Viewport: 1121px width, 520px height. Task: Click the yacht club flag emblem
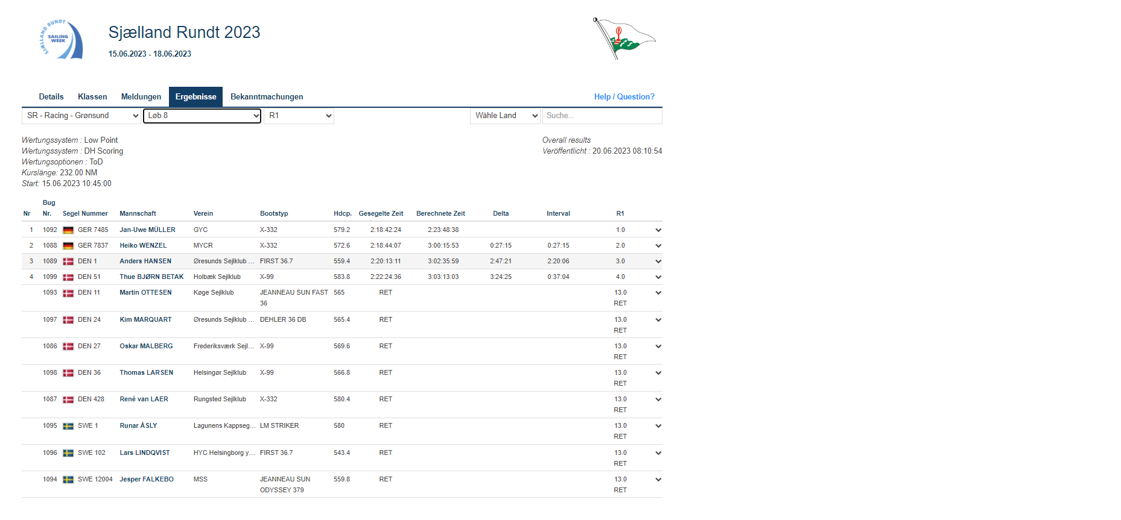coord(623,38)
